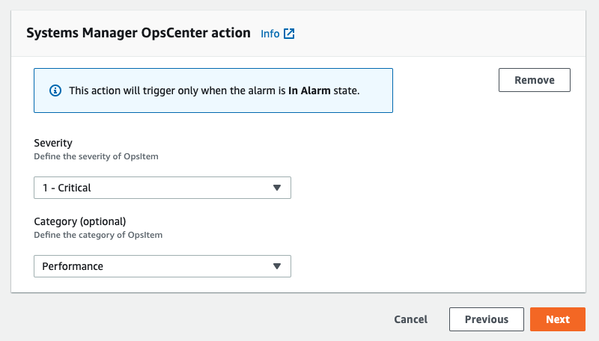The width and height of the screenshot is (599, 341).
Task: Click the 'Systems Manager OpsCenter action' heading
Action: pyautogui.click(x=139, y=33)
